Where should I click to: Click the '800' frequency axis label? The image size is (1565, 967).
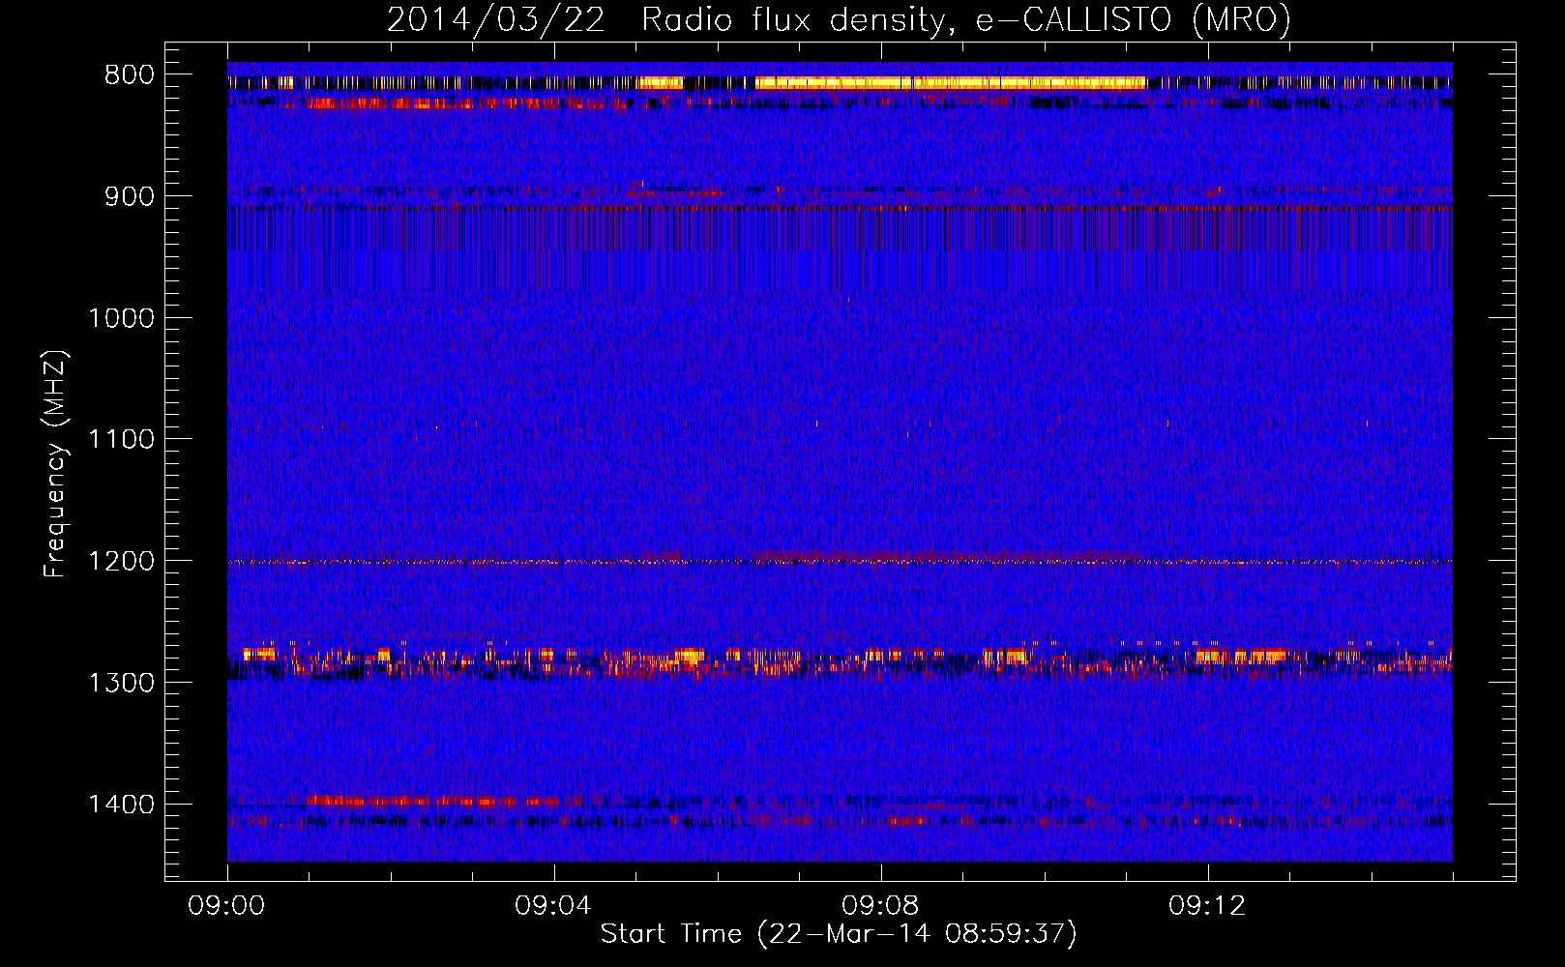coord(130,75)
